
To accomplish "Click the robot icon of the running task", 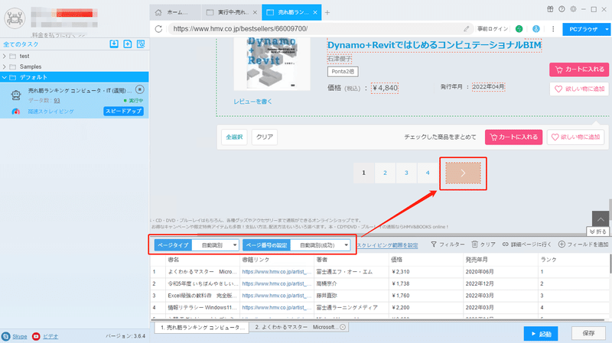I will point(16,95).
